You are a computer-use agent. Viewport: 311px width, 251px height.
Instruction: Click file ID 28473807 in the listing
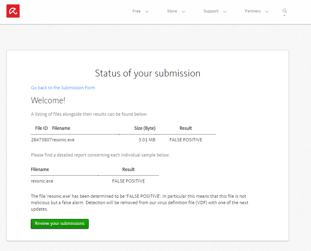click(x=41, y=140)
